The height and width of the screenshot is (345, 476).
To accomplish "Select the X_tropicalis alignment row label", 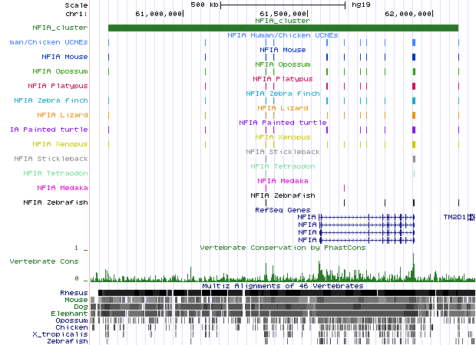I will coord(60,334).
